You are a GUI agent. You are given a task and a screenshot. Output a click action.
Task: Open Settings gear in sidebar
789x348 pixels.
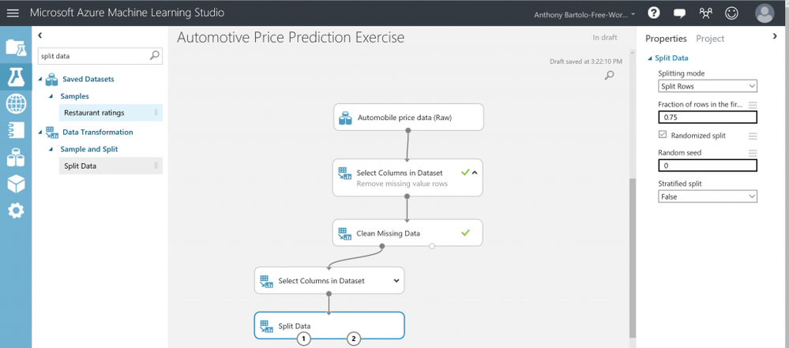click(x=16, y=211)
